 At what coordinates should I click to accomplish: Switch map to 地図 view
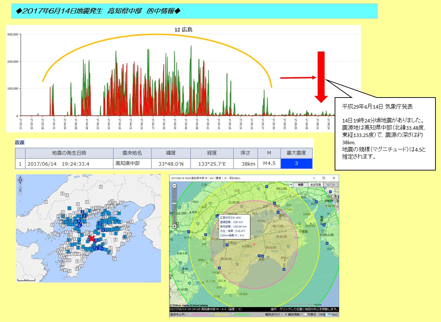tap(301, 185)
